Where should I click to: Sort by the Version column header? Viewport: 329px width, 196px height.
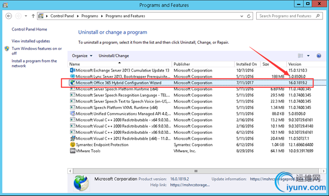pos(306,64)
